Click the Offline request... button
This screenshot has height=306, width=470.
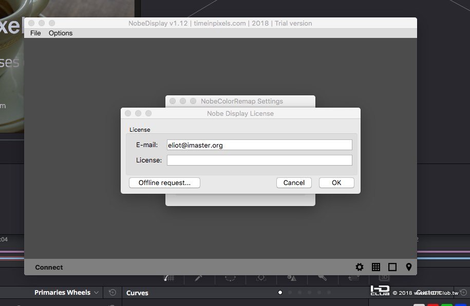(x=164, y=182)
